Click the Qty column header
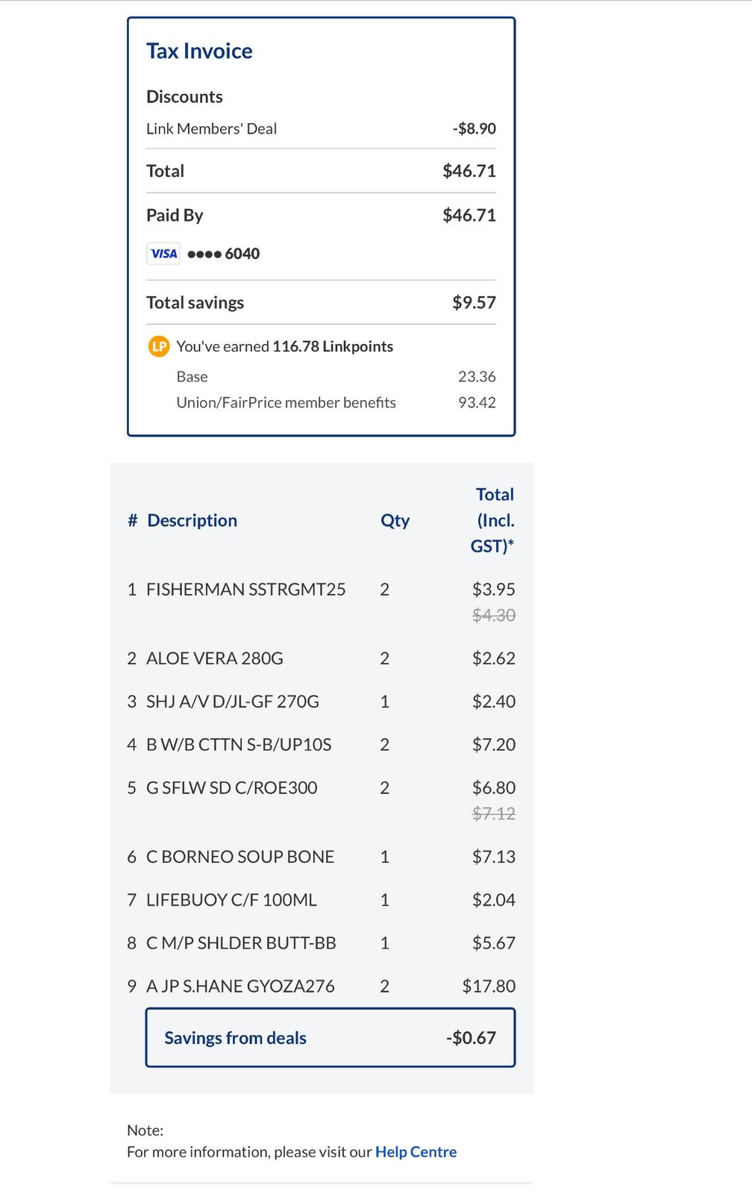This screenshot has width=752, height=1194. 395,520
